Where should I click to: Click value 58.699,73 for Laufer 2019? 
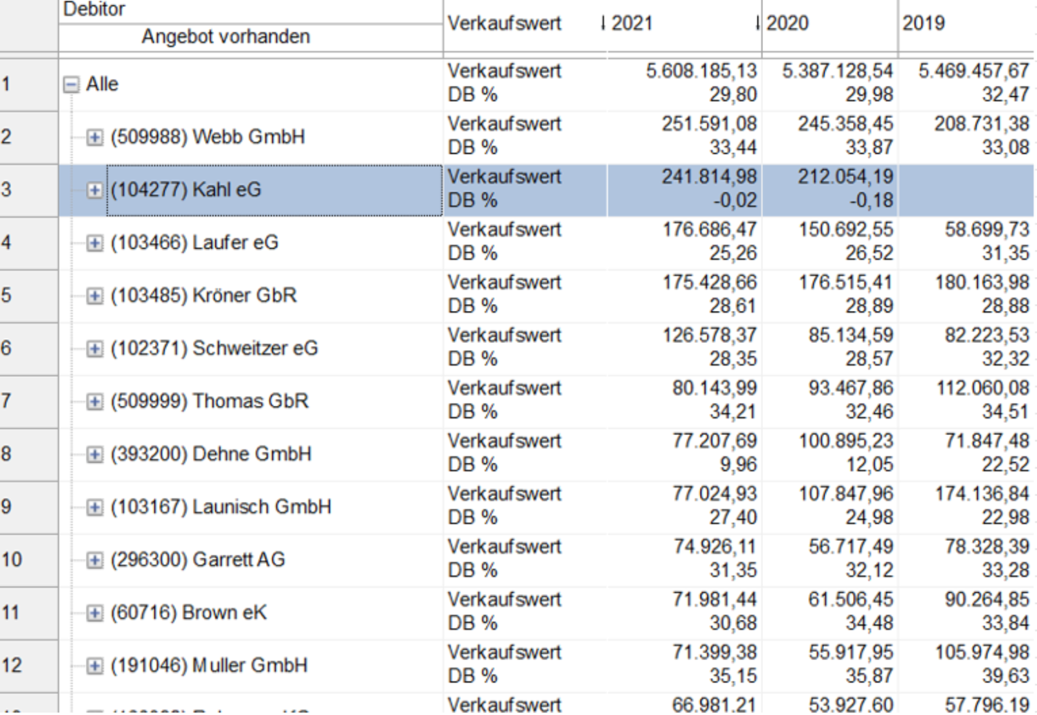[987, 230]
